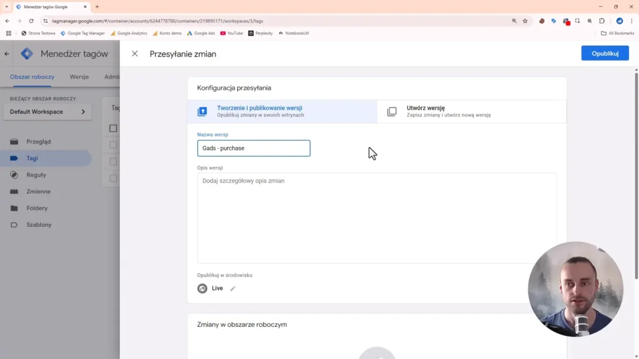Click the Zmienne brick icon
This screenshot has height=359, width=639.
tap(14, 191)
